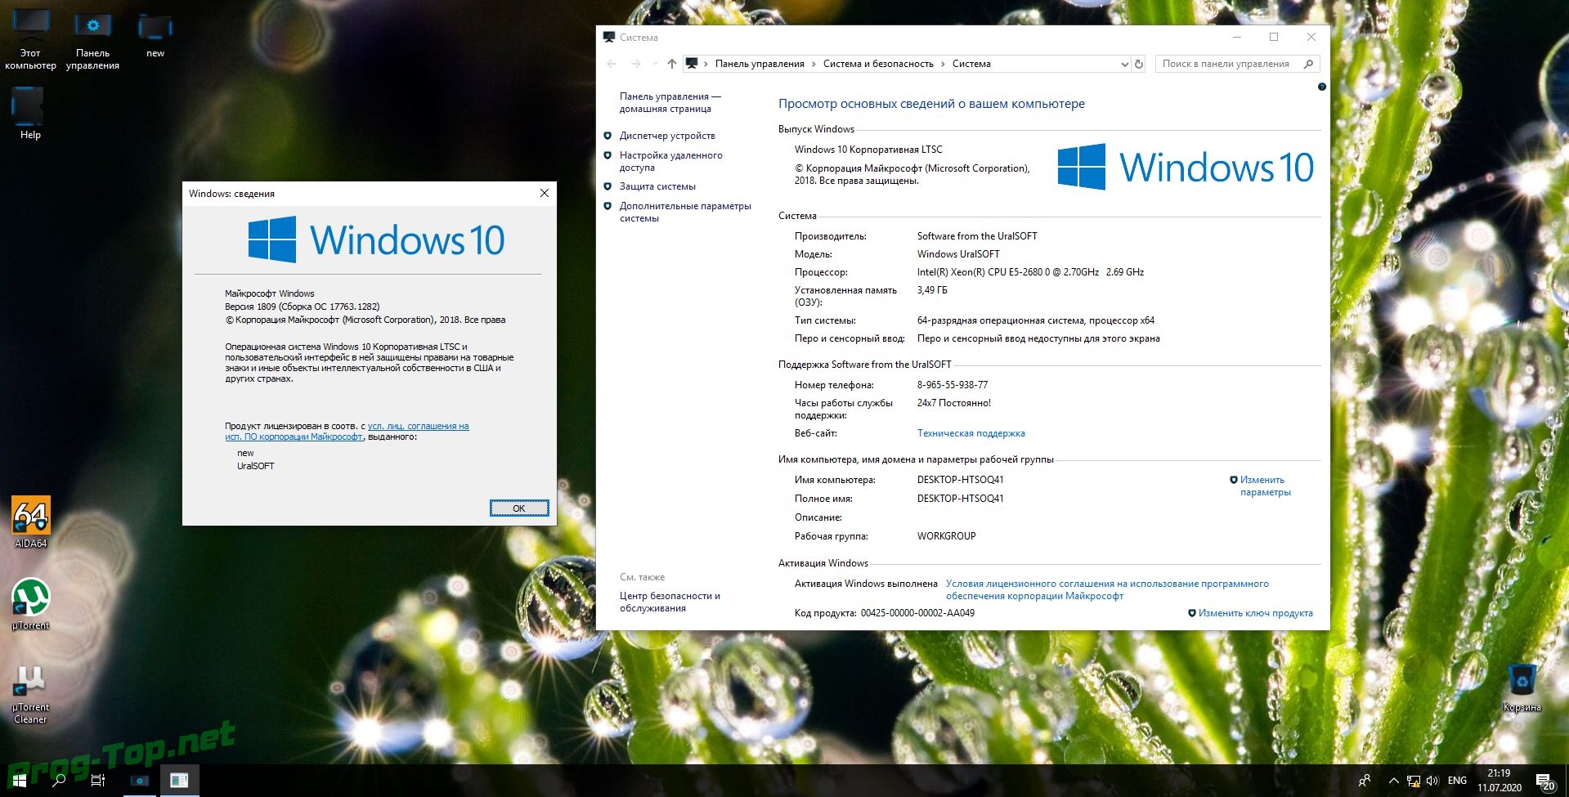The width and height of the screenshot is (1569, 797).
Task: Select the Система и безопасность breadcrumb
Action: pyautogui.click(x=878, y=64)
